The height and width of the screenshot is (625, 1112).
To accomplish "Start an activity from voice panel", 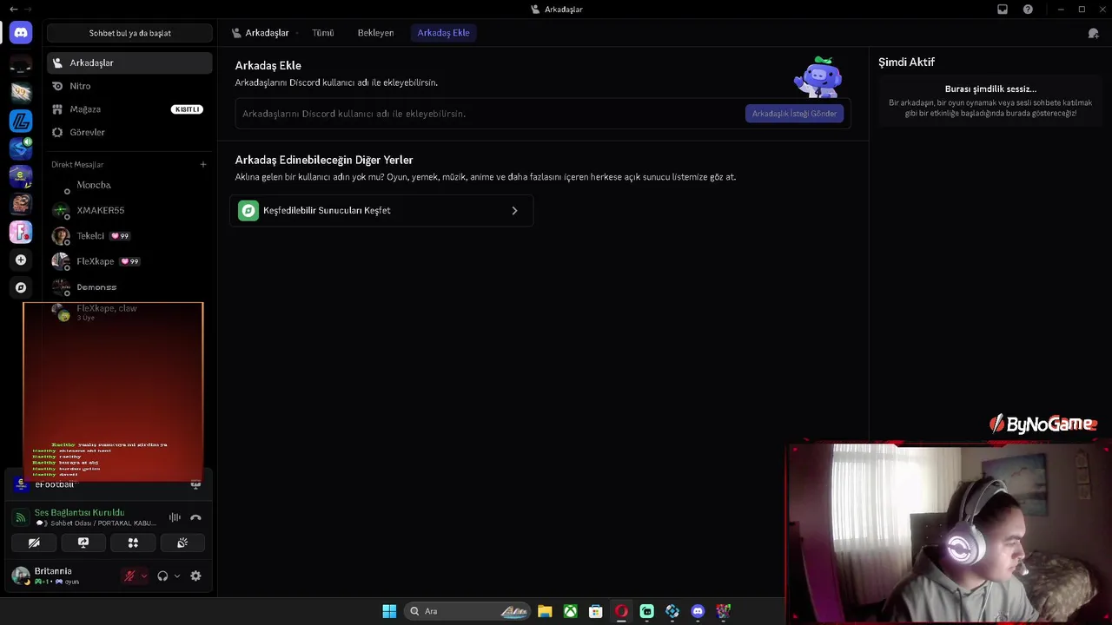I will coord(133,543).
